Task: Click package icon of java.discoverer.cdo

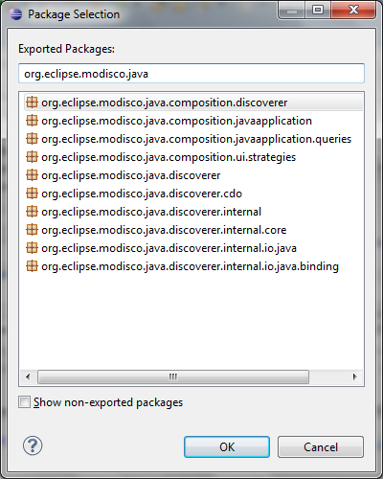Action: (x=32, y=194)
